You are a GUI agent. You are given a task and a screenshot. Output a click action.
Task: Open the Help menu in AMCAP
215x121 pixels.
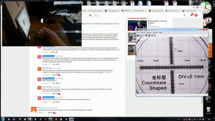point(161,33)
